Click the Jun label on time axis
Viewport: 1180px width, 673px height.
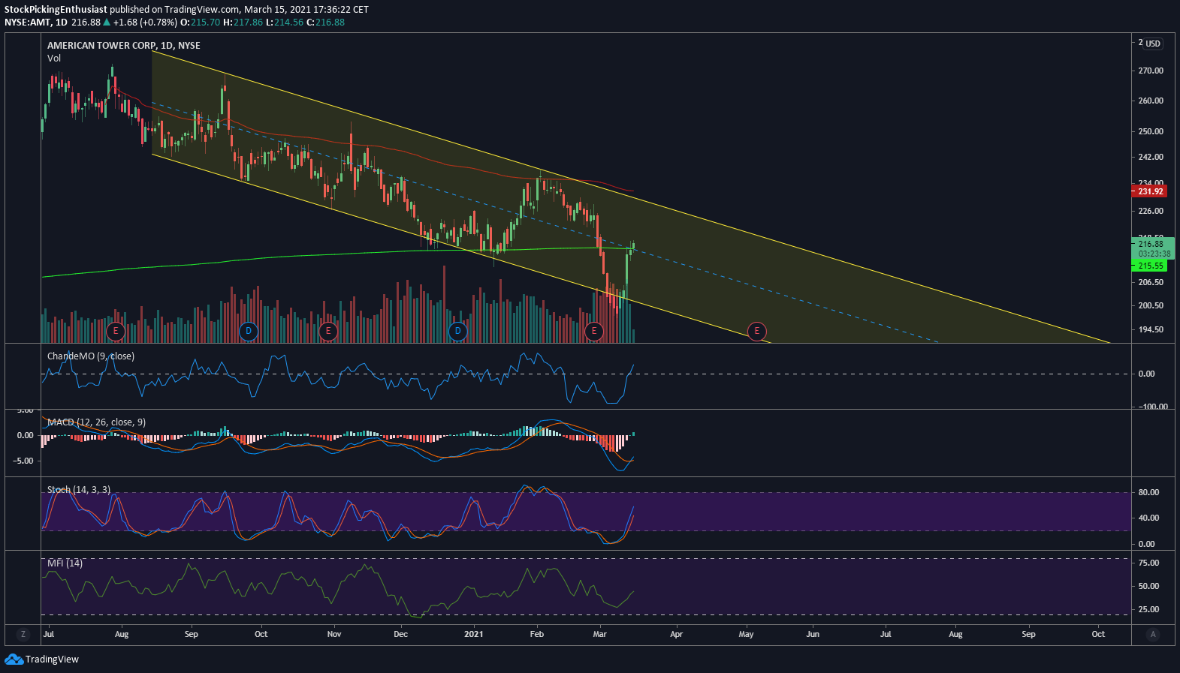pos(813,635)
